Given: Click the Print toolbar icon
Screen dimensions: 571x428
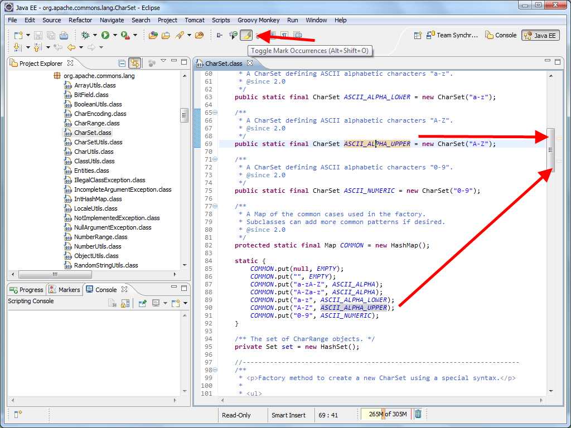Looking at the screenshot, I should tap(64, 35).
